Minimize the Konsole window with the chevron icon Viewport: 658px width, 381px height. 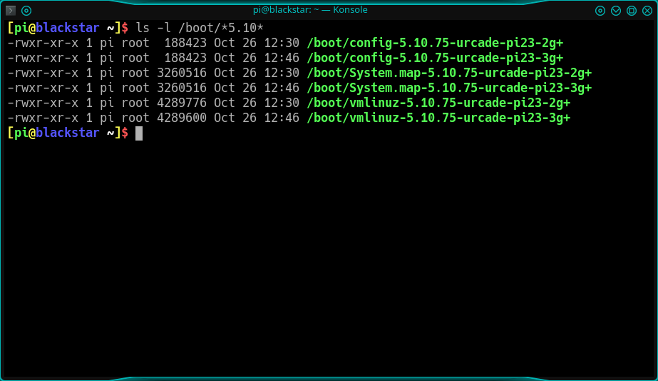(616, 11)
